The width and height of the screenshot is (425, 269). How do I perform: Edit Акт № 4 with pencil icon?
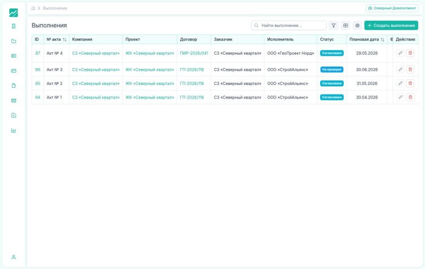pyautogui.click(x=400, y=53)
